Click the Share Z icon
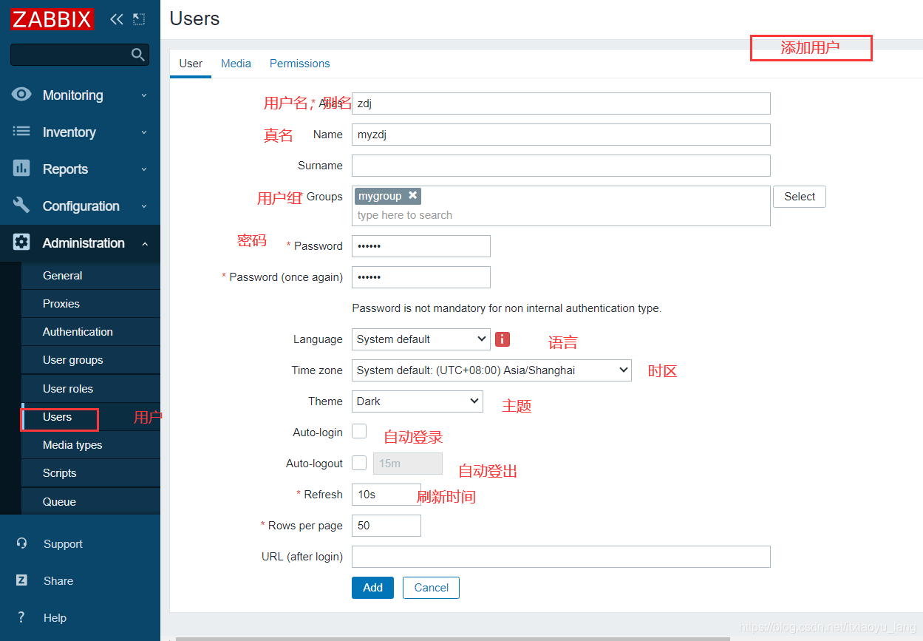The width and height of the screenshot is (923, 641). click(21, 580)
